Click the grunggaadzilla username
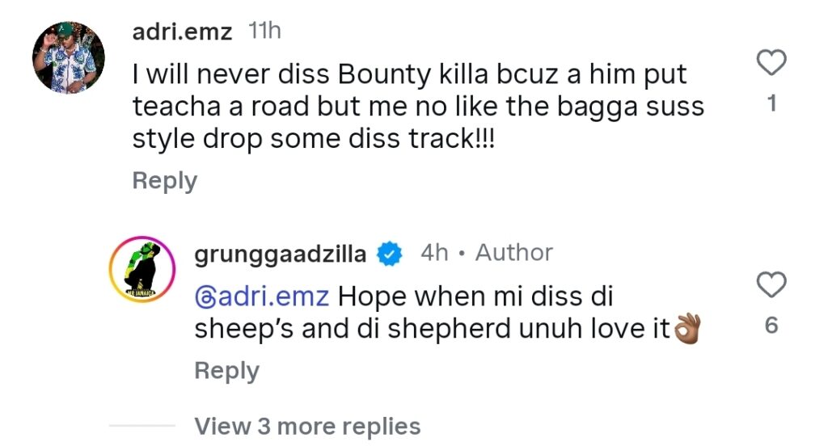The image size is (828, 446). [x=281, y=255]
